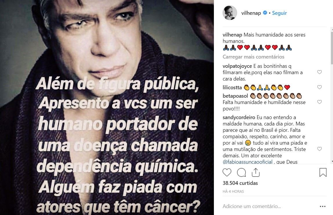This screenshot has height=215, width=333.
Task: Follow vilhenap with the Seguir button
Action: coord(279,13)
